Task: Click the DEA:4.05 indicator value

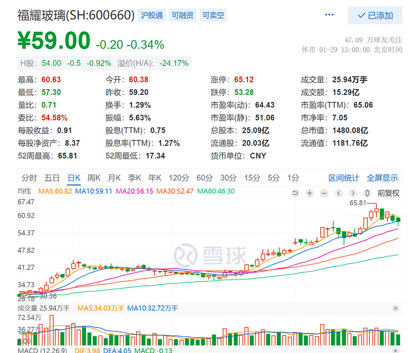Action: pyautogui.click(x=117, y=350)
